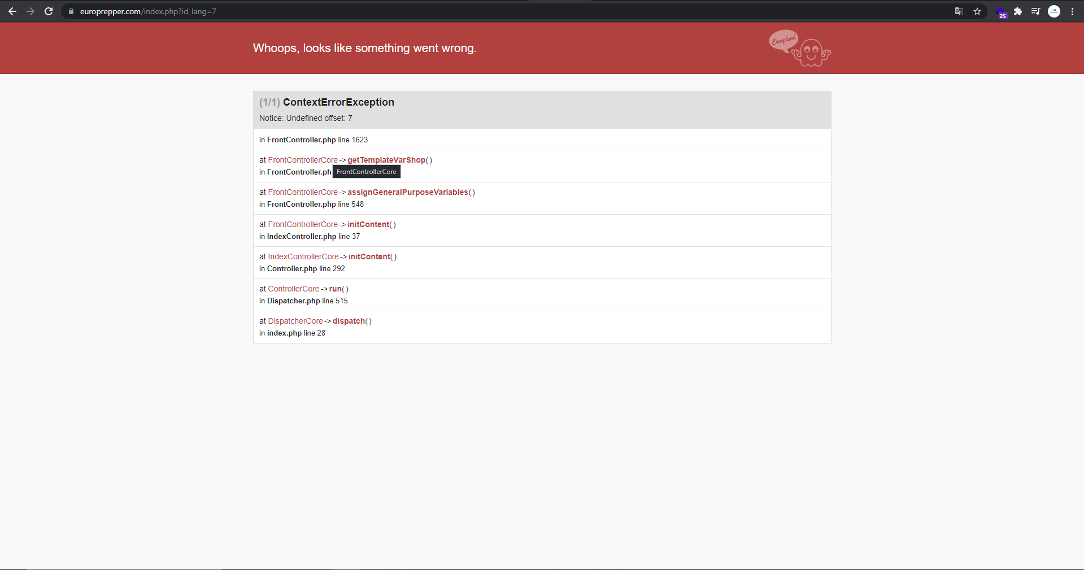1084x570 pixels.
Task: Click FrontControllerCore in the initContent row
Action: [x=303, y=224]
